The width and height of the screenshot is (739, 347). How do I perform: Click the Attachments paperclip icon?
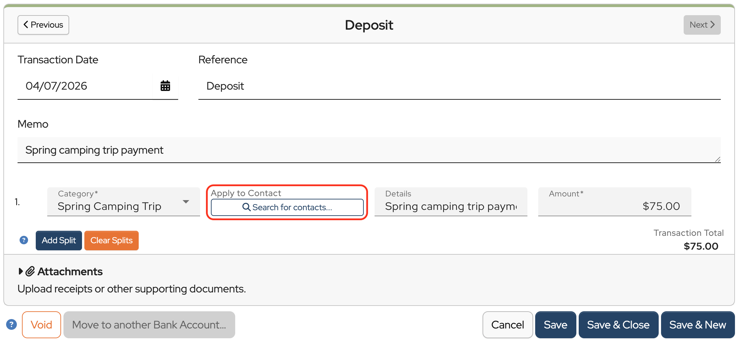coord(30,272)
